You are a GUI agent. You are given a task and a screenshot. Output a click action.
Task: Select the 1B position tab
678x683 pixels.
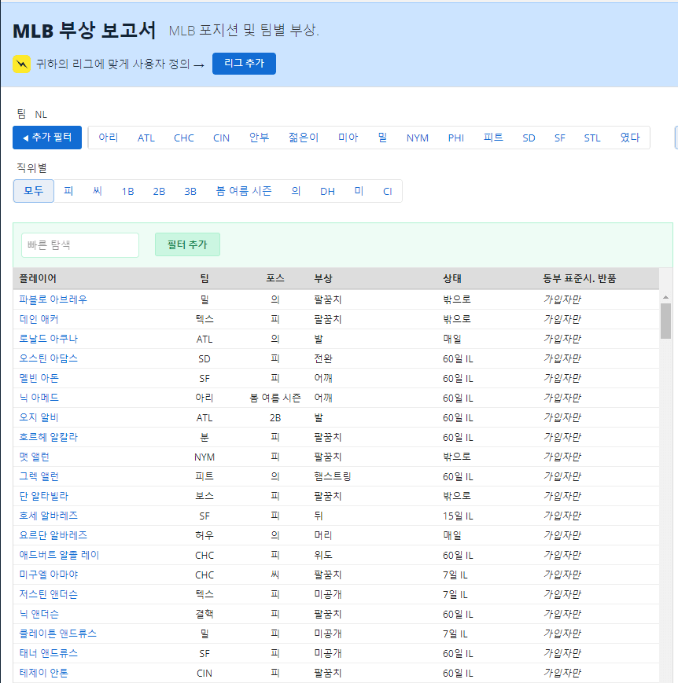127,191
